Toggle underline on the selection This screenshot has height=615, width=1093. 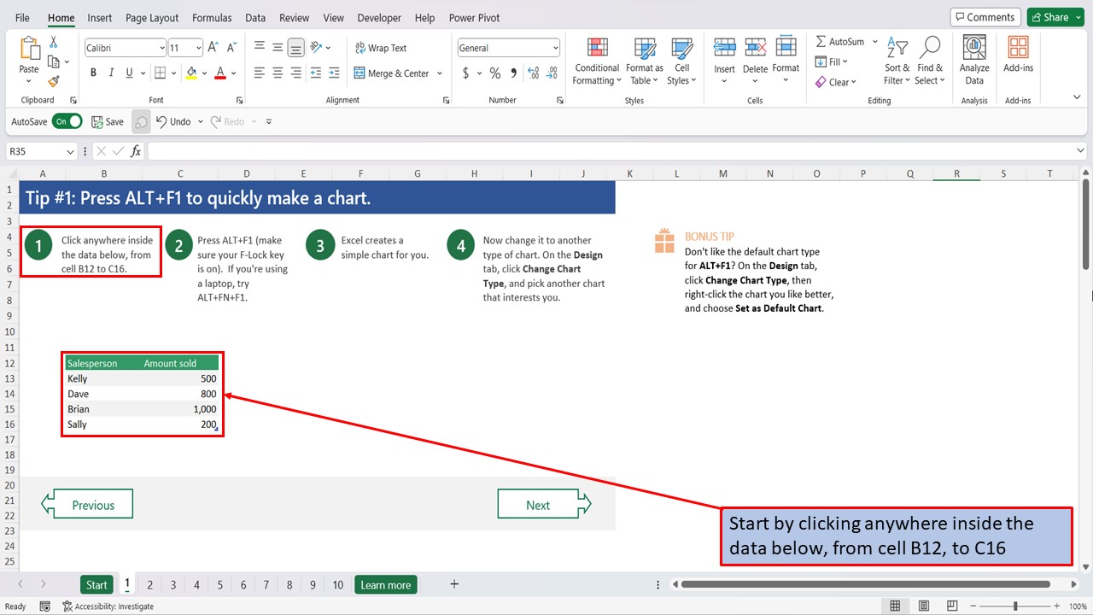click(130, 73)
